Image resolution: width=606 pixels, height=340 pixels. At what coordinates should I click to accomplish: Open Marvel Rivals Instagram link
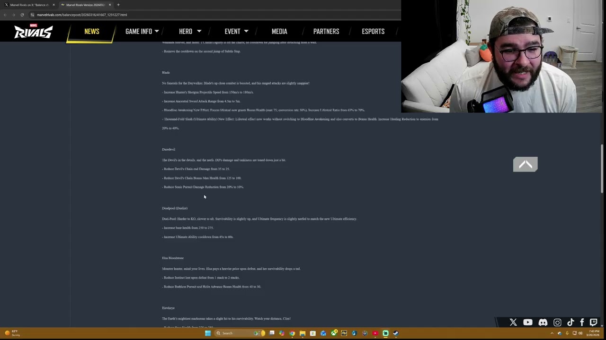pyautogui.click(x=557, y=323)
